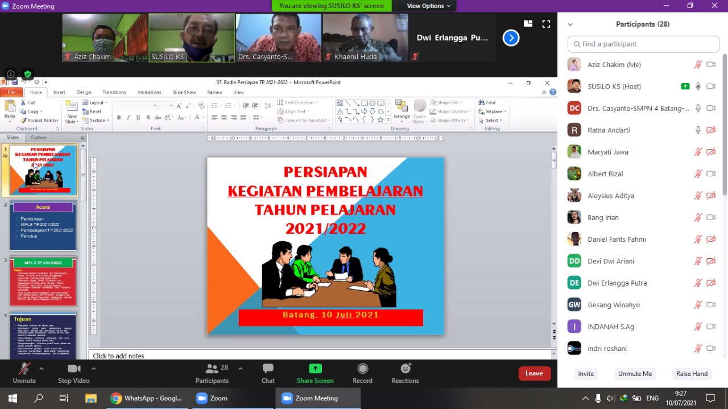This screenshot has height=409, width=728.
Task: Open audio options arrow beside Unmute
Action: [x=42, y=369]
